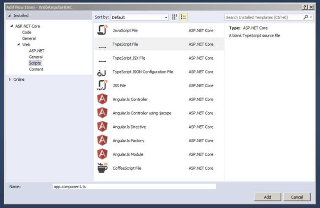Pick the AngularJs Directive template icon

[x=102, y=127]
